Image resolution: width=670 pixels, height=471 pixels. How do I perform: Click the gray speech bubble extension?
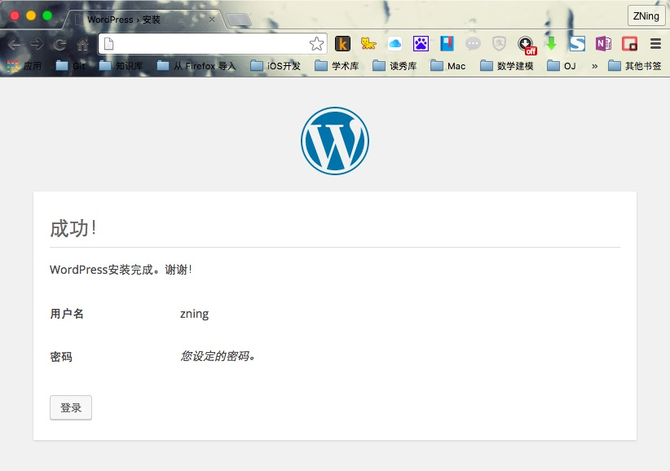pos(473,43)
